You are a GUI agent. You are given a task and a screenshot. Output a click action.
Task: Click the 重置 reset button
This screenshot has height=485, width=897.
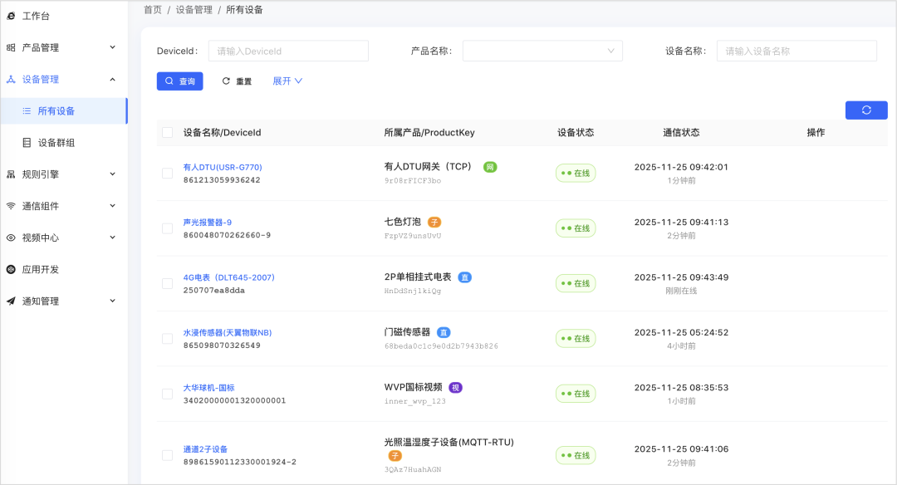click(237, 81)
